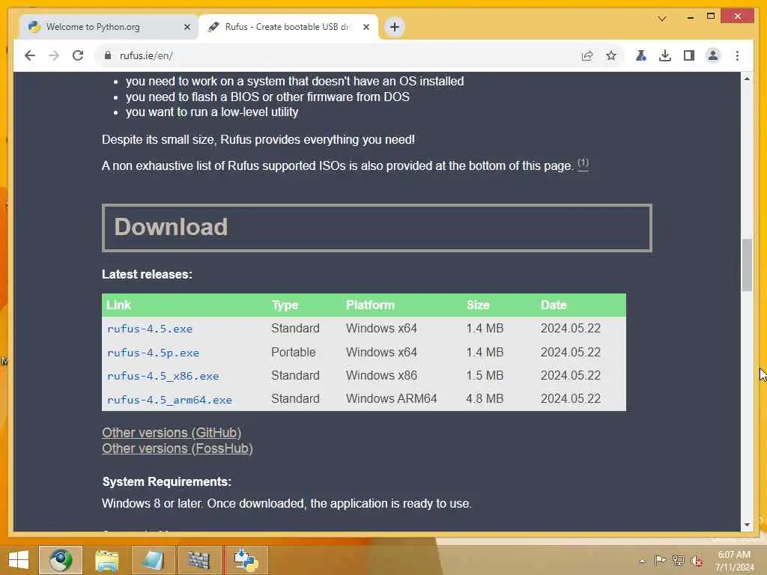
Task: Share this page via the share icon
Action: tap(587, 55)
